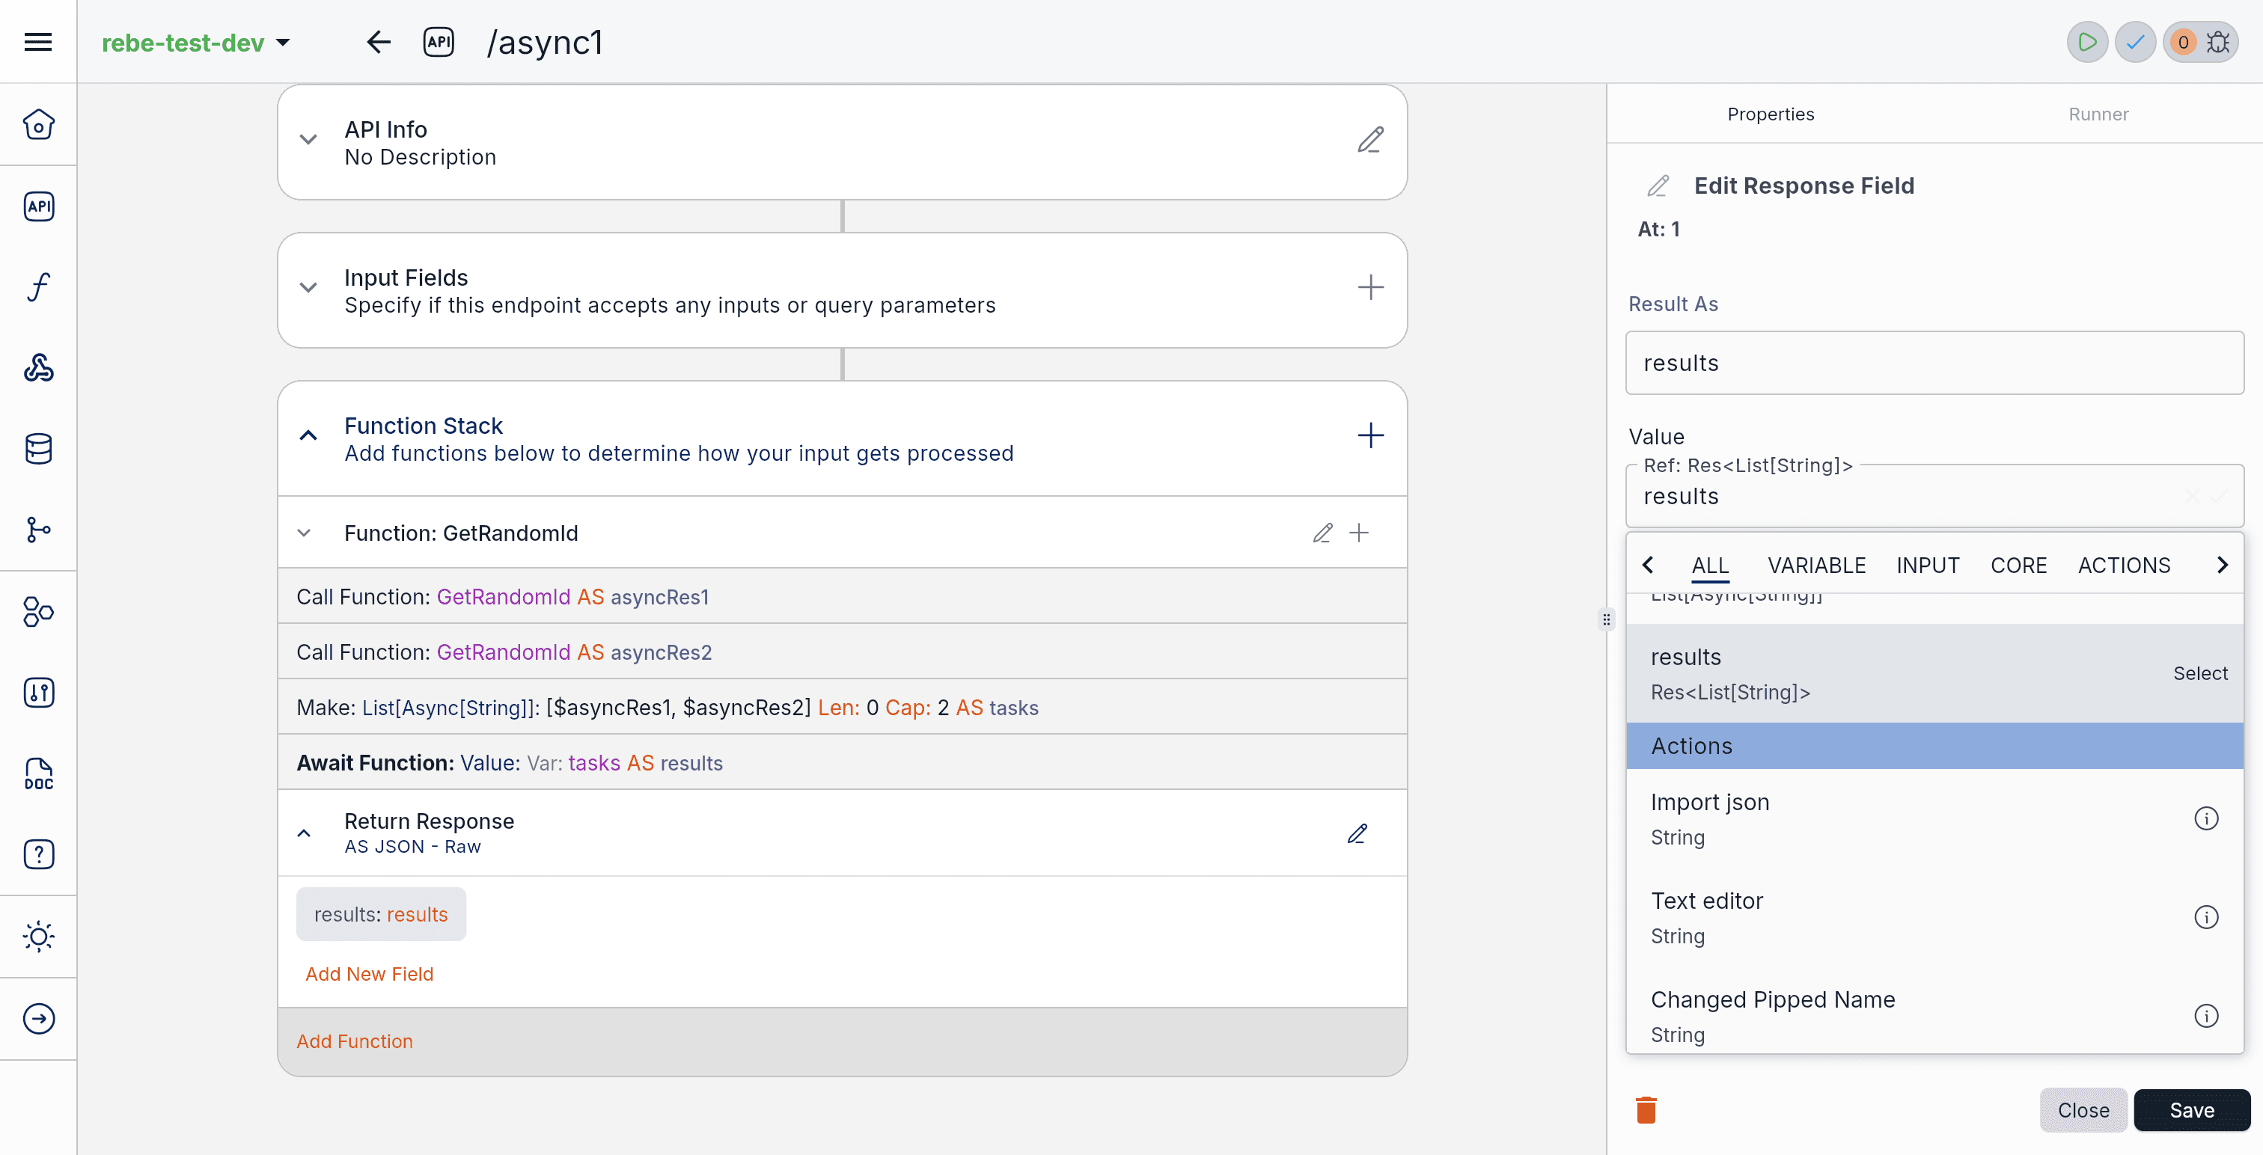The width and height of the screenshot is (2263, 1155).
Task: Expand Function: GetRandomId chevron
Action: click(x=304, y=533)
